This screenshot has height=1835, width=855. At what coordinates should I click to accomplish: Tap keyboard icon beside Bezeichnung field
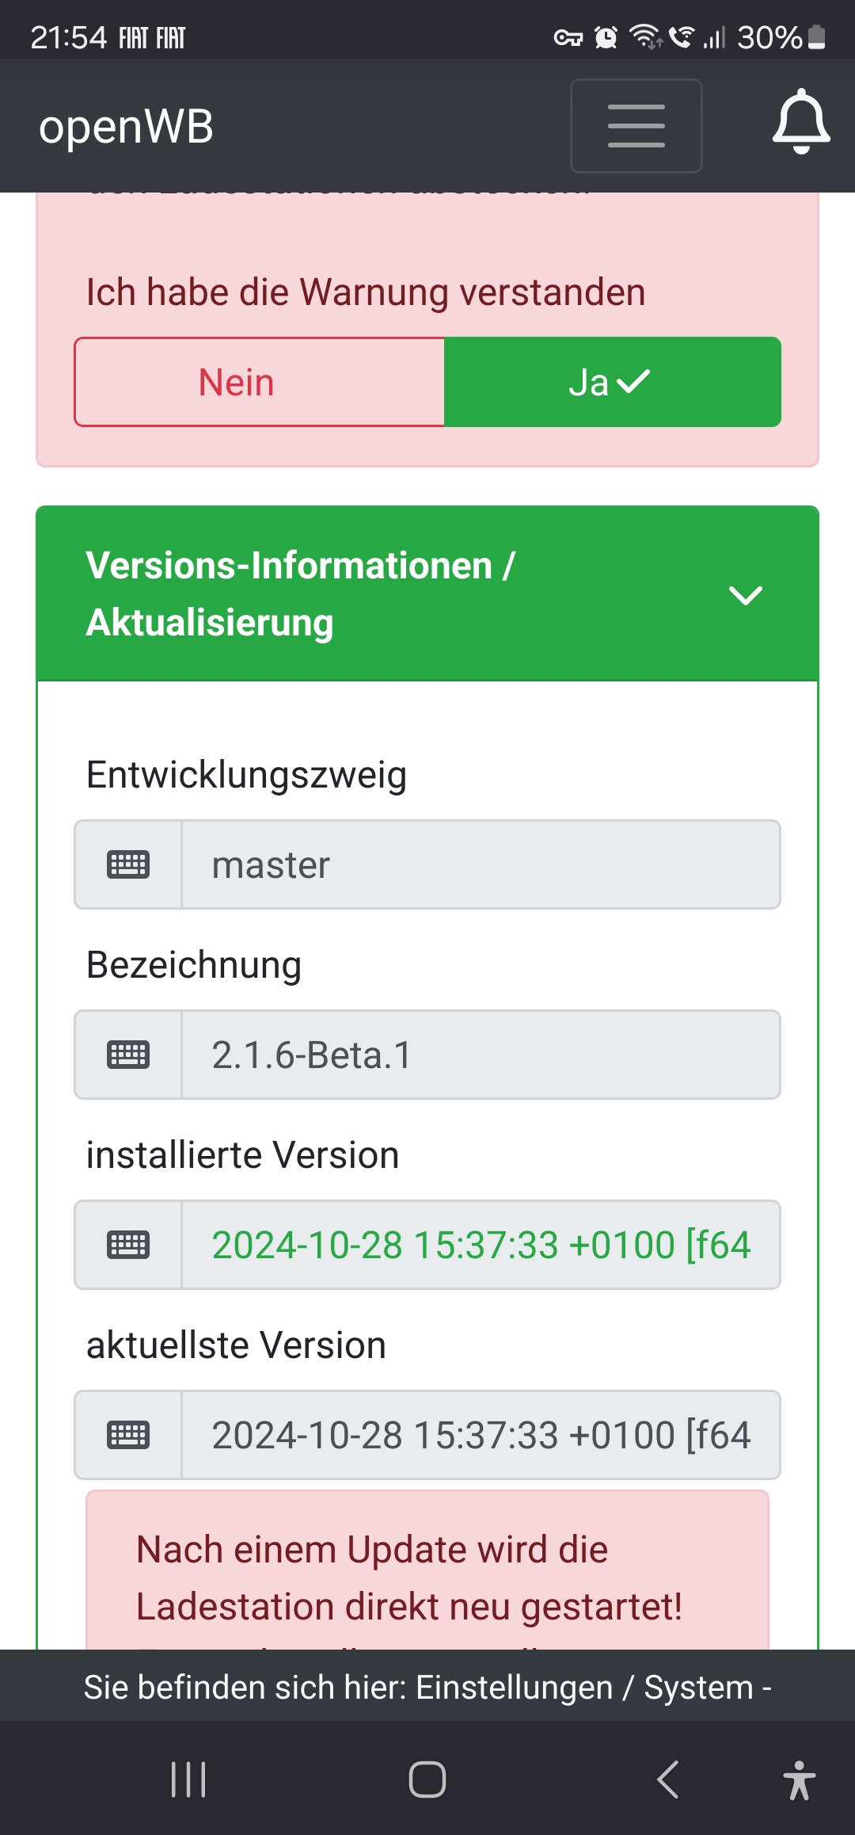(x=128, y=1055)
